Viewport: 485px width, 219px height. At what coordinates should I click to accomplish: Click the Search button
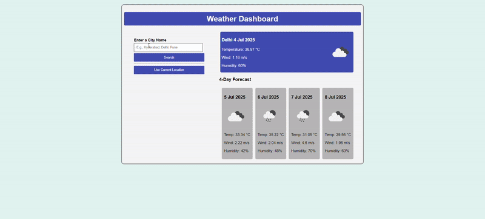tap(169, 57)
